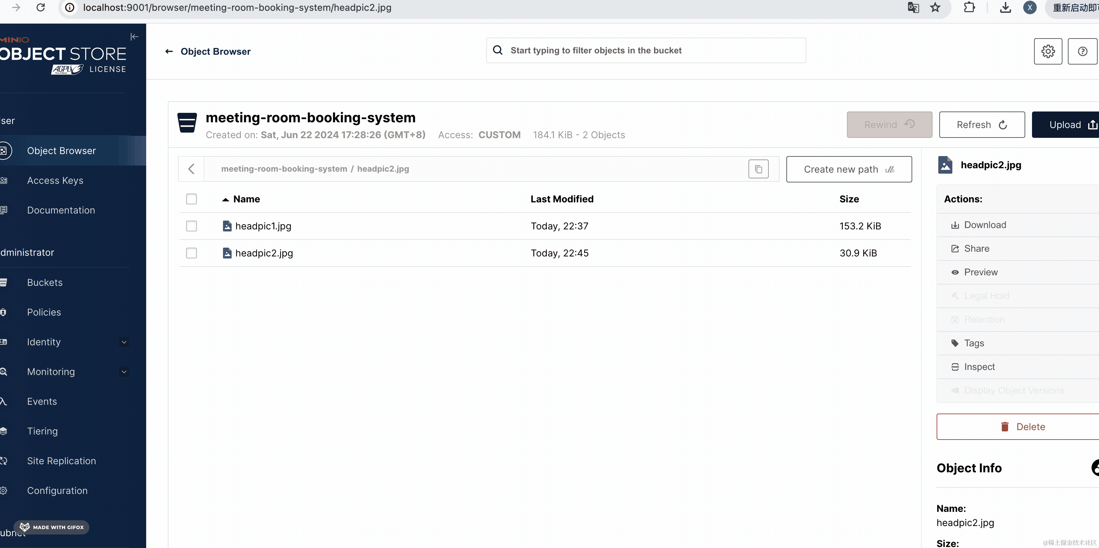Collapse the MinIO sidebar menu
The image size is (1099, 548).
[x=134, y=36]
